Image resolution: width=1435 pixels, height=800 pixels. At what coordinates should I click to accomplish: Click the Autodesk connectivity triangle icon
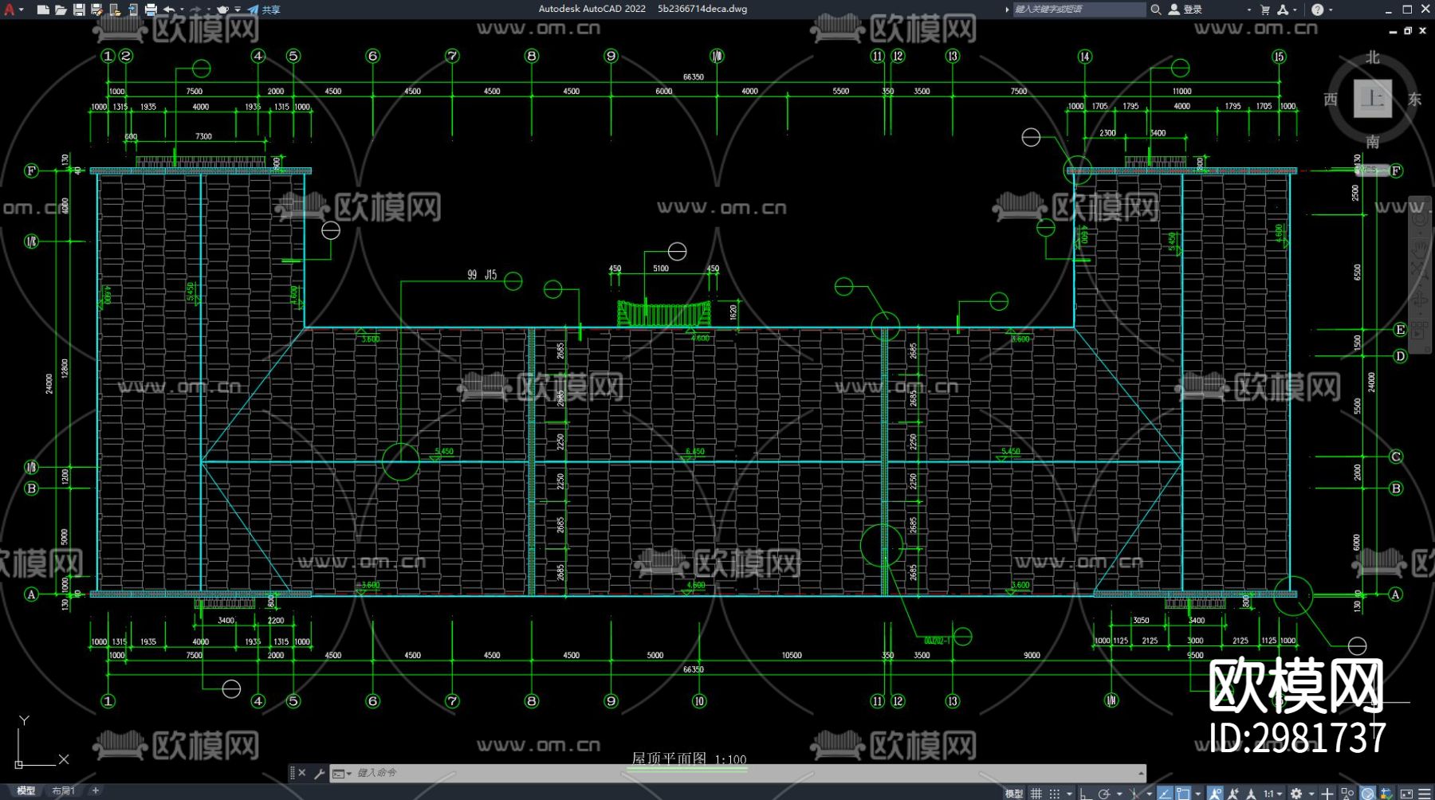(1283, 10)
